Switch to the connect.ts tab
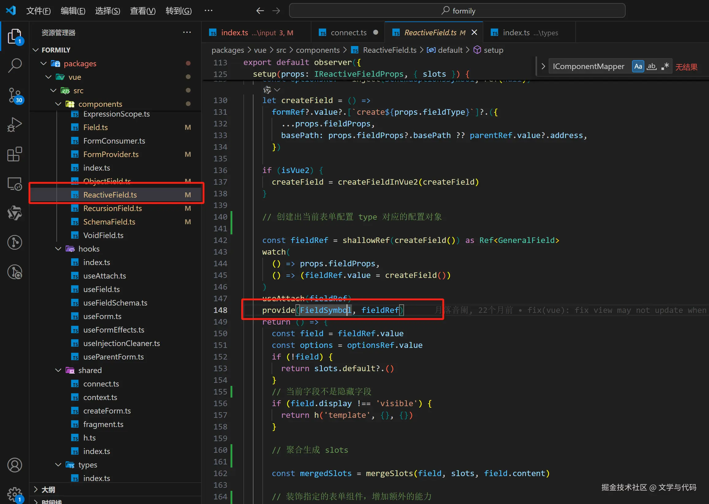Image resolution: width=709 pixels, height=504 pixels. point(348,33)
